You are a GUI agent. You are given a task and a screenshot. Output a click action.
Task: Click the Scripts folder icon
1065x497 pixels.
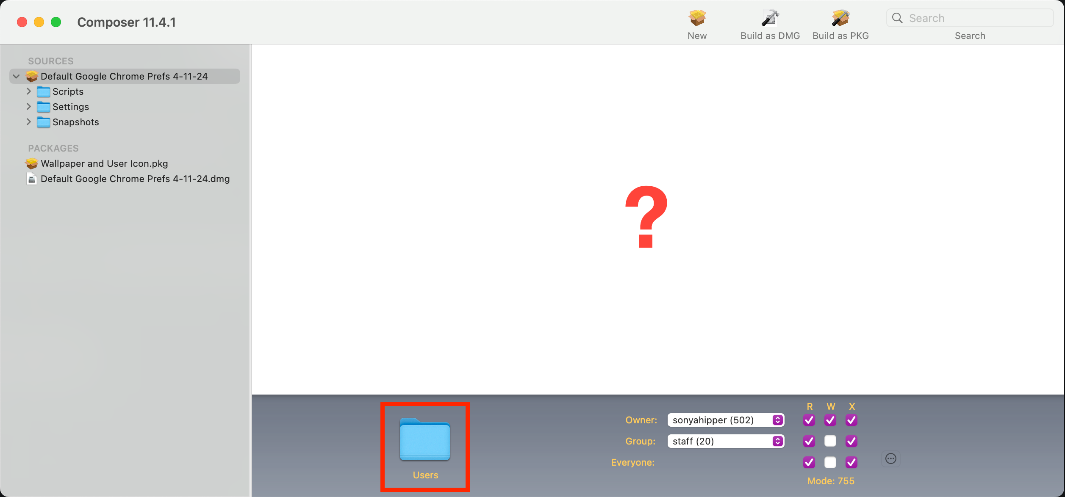[x=43, y=91]
